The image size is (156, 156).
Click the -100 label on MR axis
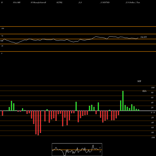153,138
